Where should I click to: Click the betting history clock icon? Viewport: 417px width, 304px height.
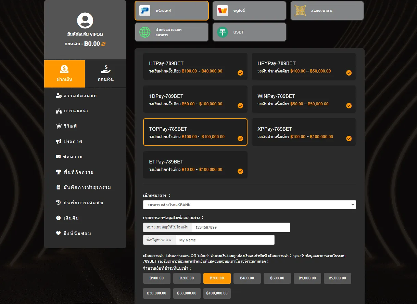click(x=58, y=202)
